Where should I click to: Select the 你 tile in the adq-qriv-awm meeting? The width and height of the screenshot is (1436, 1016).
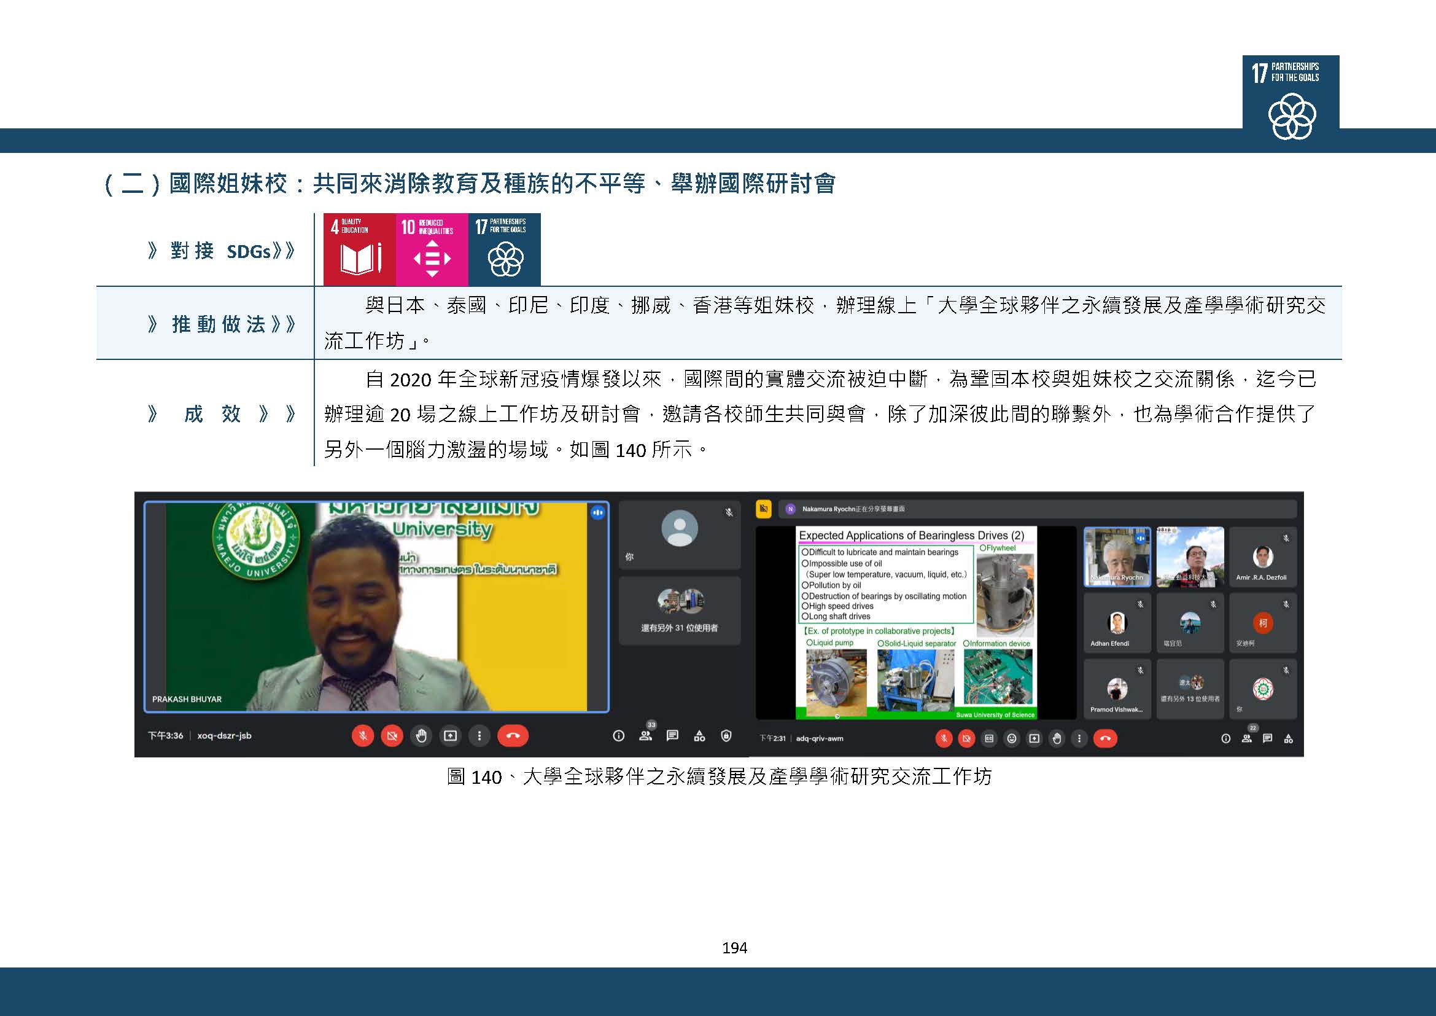(1263, 689)
